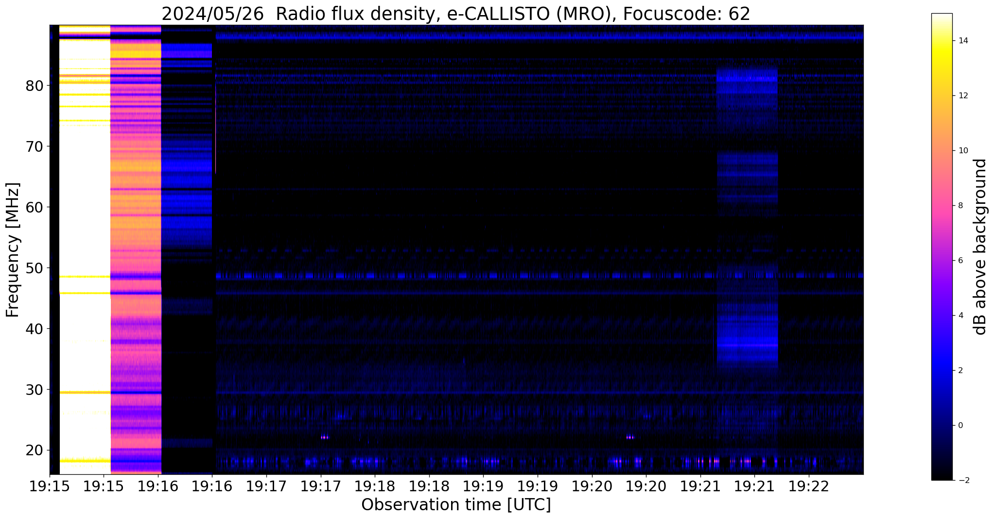The image size is (995, 519).
Task: Click the 80 MHz frequency tick label
Action: (x=35, y=86)
